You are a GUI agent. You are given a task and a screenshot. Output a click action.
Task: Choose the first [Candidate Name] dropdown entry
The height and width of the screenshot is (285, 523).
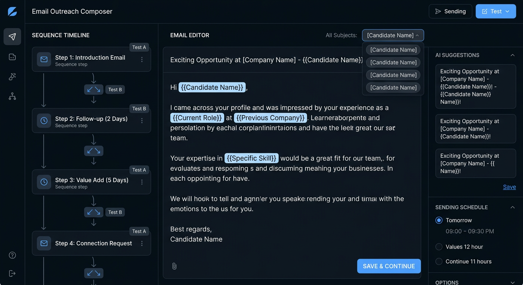[393, 50]
